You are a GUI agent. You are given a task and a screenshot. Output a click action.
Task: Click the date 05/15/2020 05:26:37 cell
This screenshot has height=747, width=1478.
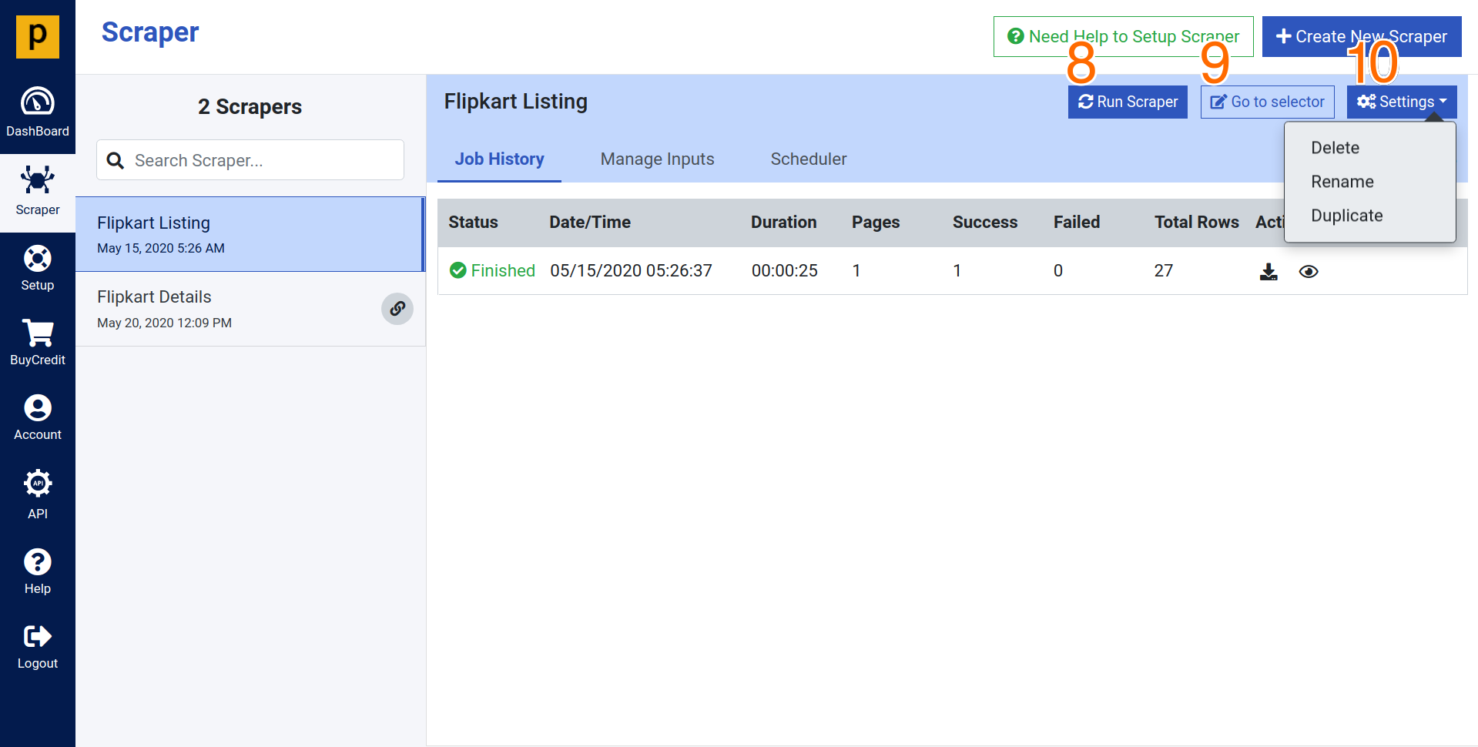click(631, 270)
